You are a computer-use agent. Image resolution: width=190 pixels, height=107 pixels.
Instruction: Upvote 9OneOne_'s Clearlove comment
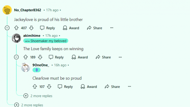(x=35, y=87)
